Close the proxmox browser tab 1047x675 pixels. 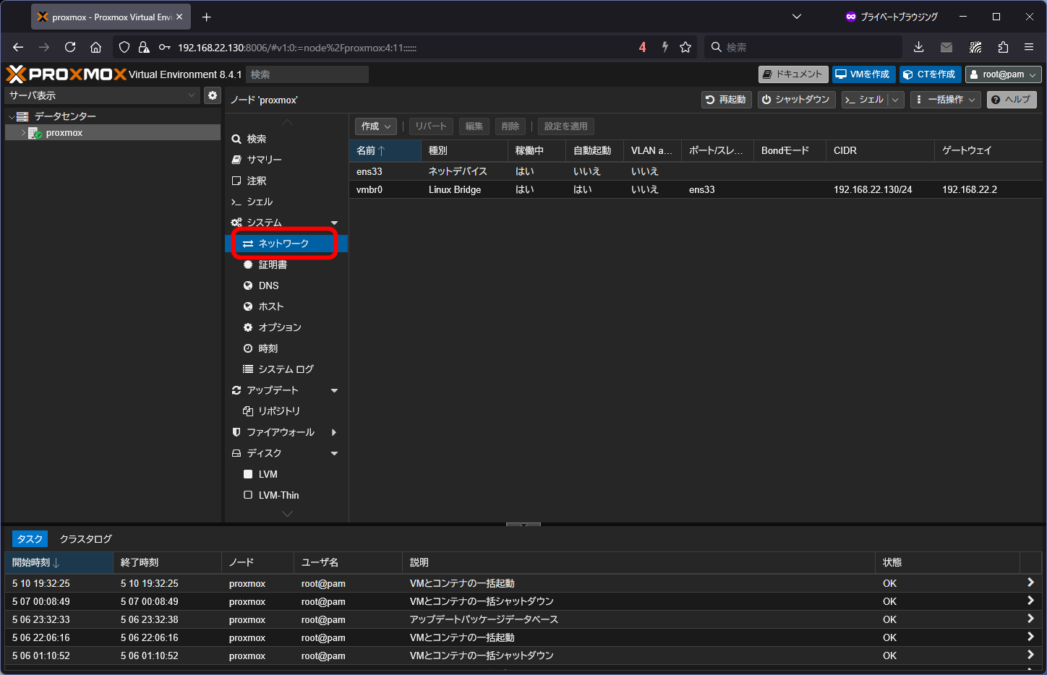pyautogui.click(x=179, y=17)
